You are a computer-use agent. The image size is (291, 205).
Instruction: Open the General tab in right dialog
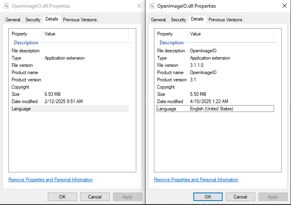tap(158, 20)
